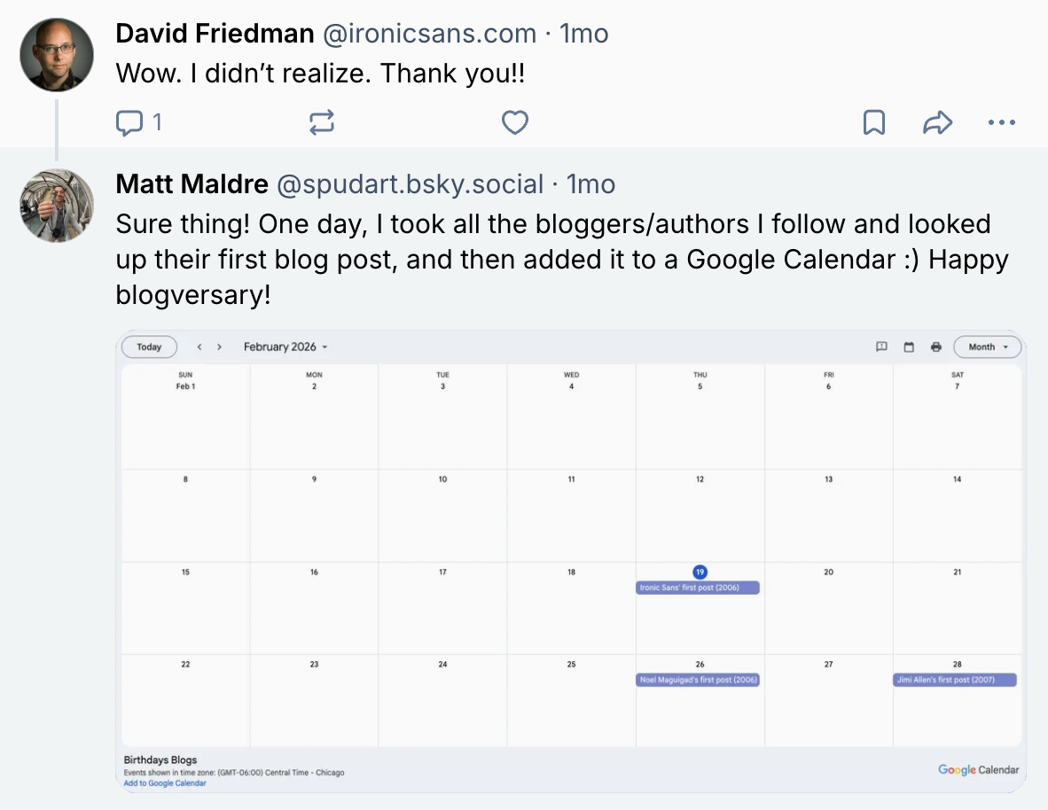The image size is (1048, 810).
Task: Like David Friedman's thank-you post
Action: 515,122
